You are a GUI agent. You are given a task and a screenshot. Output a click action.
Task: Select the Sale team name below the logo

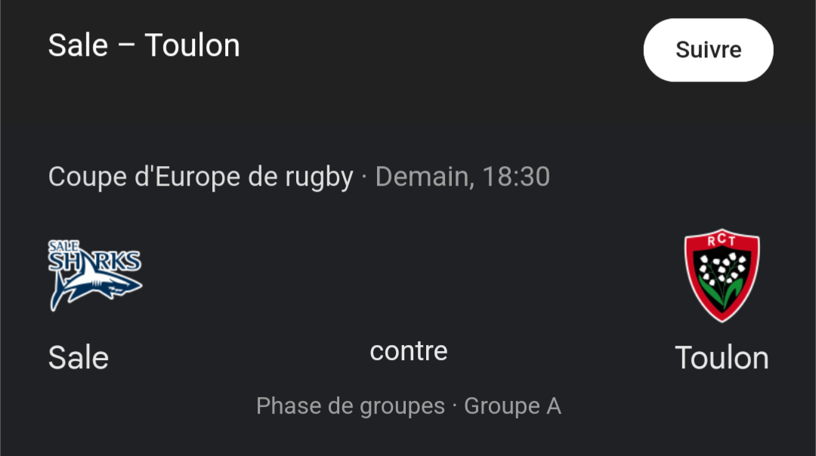(x=79, y=358)
